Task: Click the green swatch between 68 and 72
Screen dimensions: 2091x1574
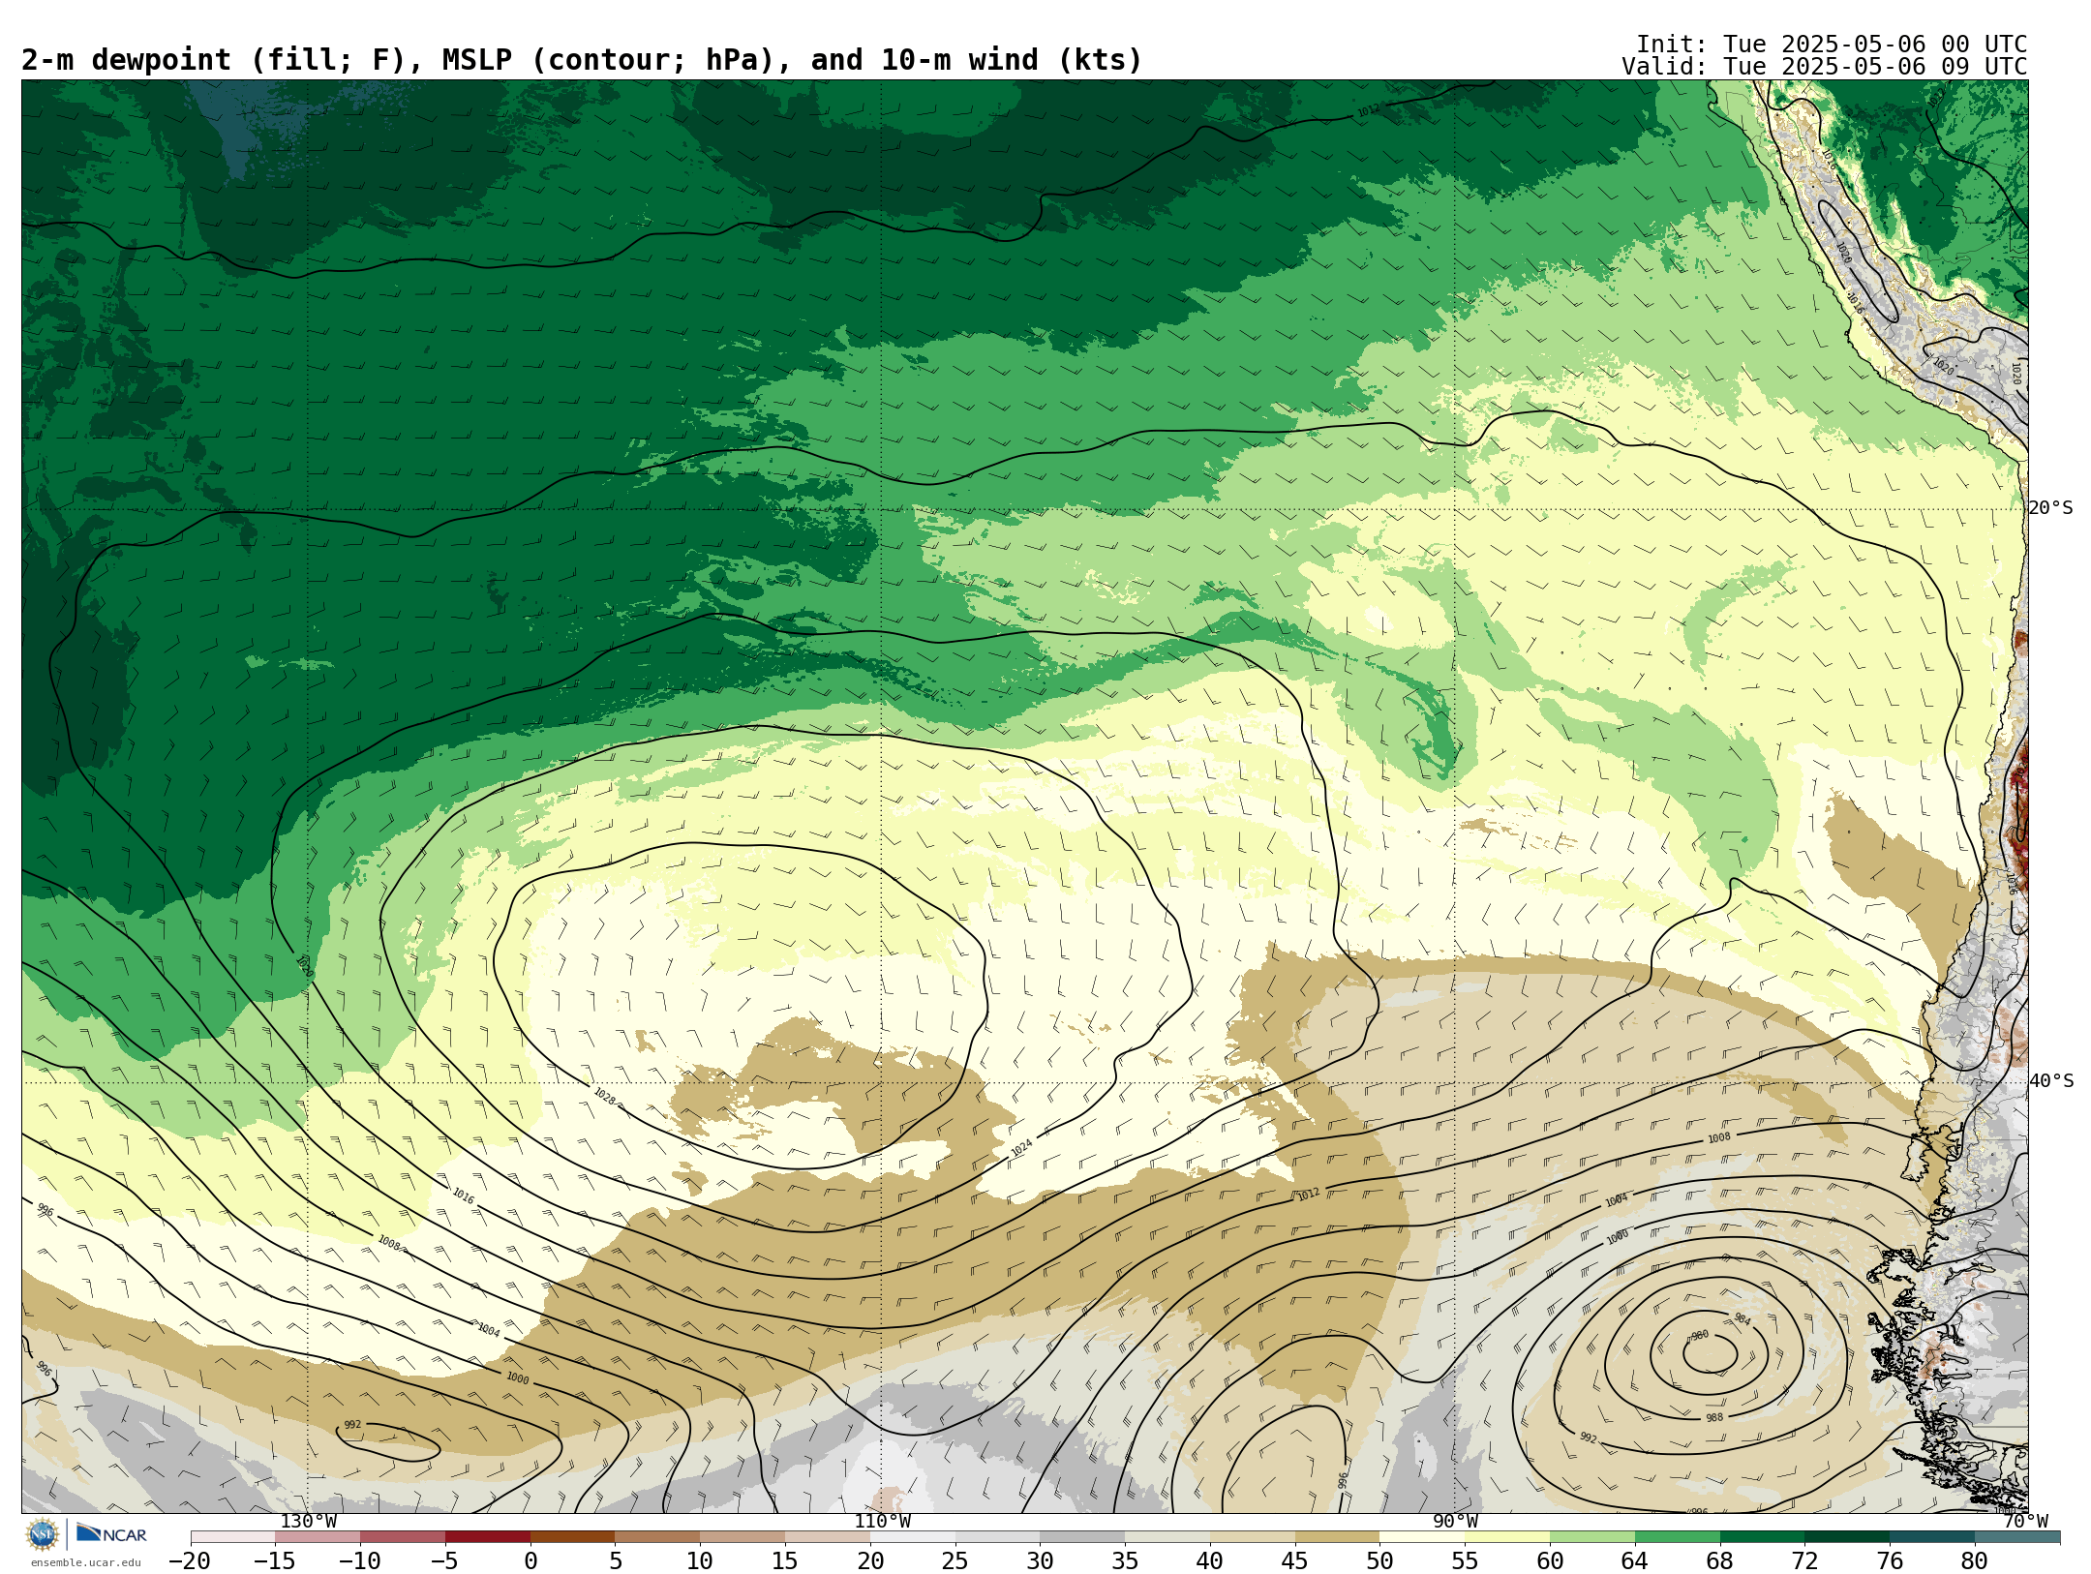Action: pyautogui.click(x=1763, y=1537)
